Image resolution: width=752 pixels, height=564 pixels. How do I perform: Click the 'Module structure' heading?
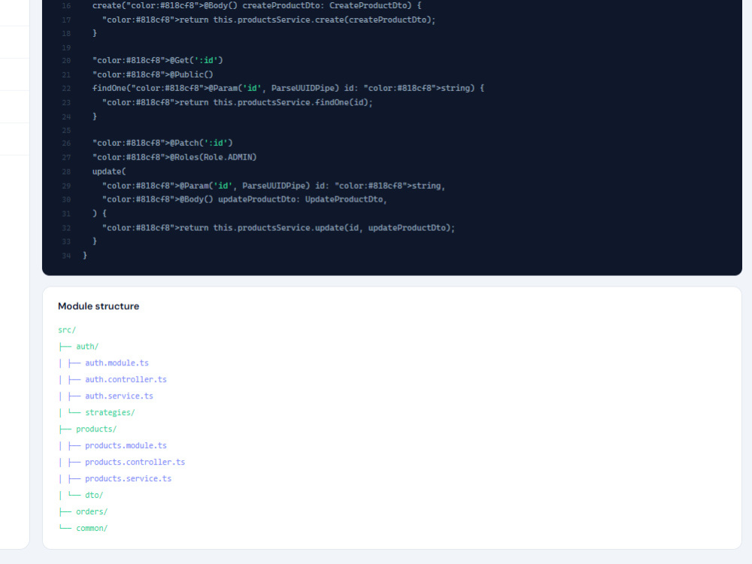(x=99, y=306)
